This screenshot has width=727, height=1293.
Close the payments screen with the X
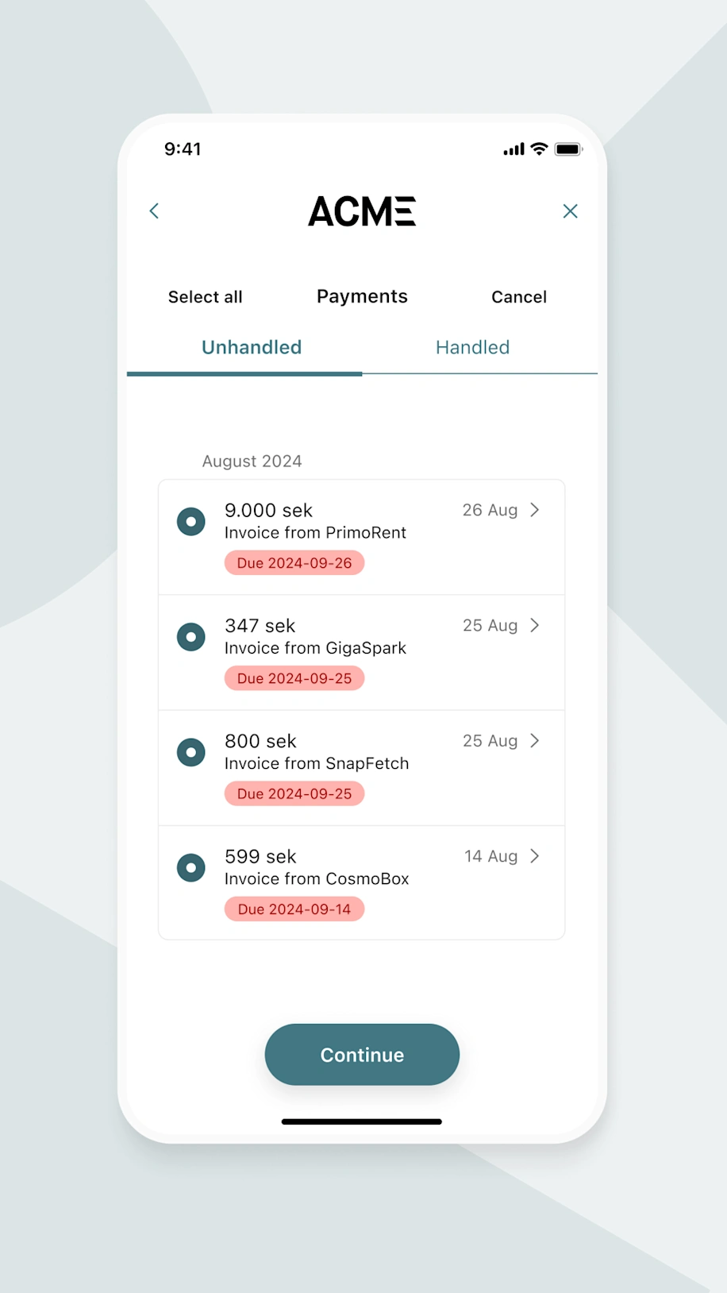[570, 210]
